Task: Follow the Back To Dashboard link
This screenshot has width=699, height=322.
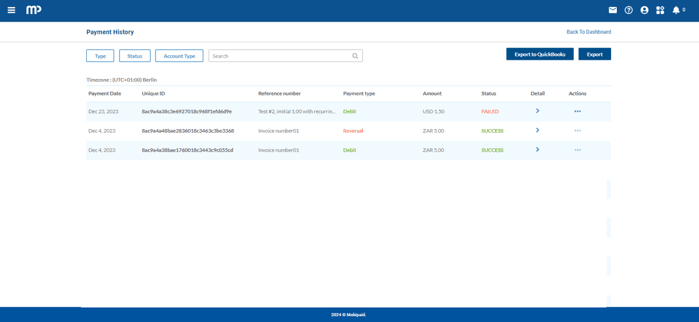Action: pyautogui.click(x=588, y=32)
